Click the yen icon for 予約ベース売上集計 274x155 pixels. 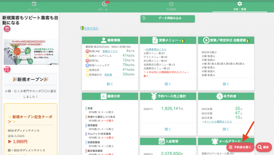pos(154,96)
